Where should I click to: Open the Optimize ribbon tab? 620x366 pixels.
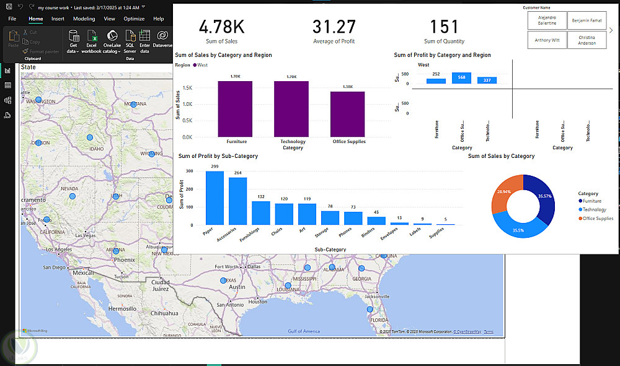coord(134,19)
